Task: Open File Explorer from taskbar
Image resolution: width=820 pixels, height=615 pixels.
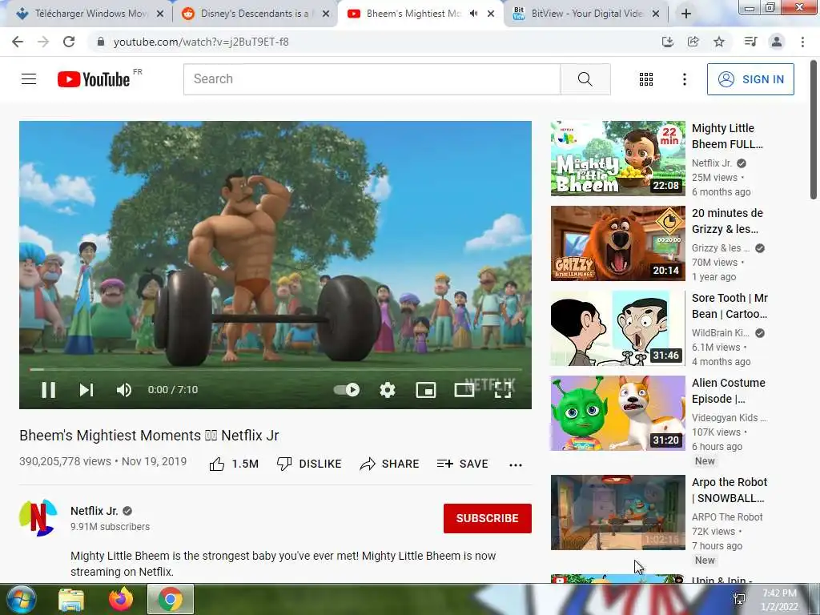Action: [70, 599]
